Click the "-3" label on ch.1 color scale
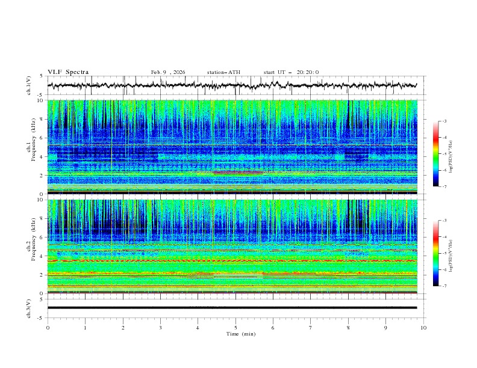Image resolution: width=477 pixels, height=368 pixels. click(x=444, y=121)
